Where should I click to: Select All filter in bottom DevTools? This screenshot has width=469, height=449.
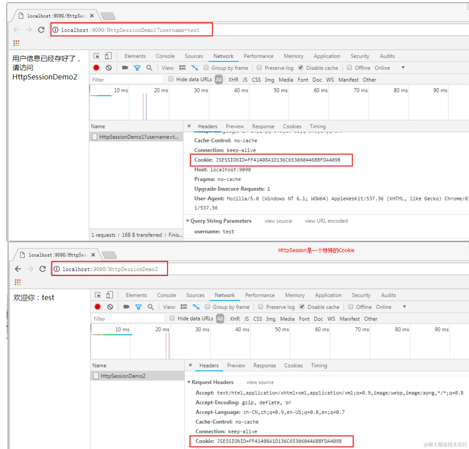click(x=220, y=319)
